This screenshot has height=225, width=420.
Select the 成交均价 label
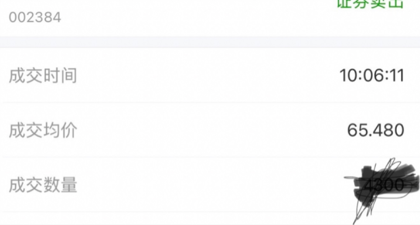(43, 131)
